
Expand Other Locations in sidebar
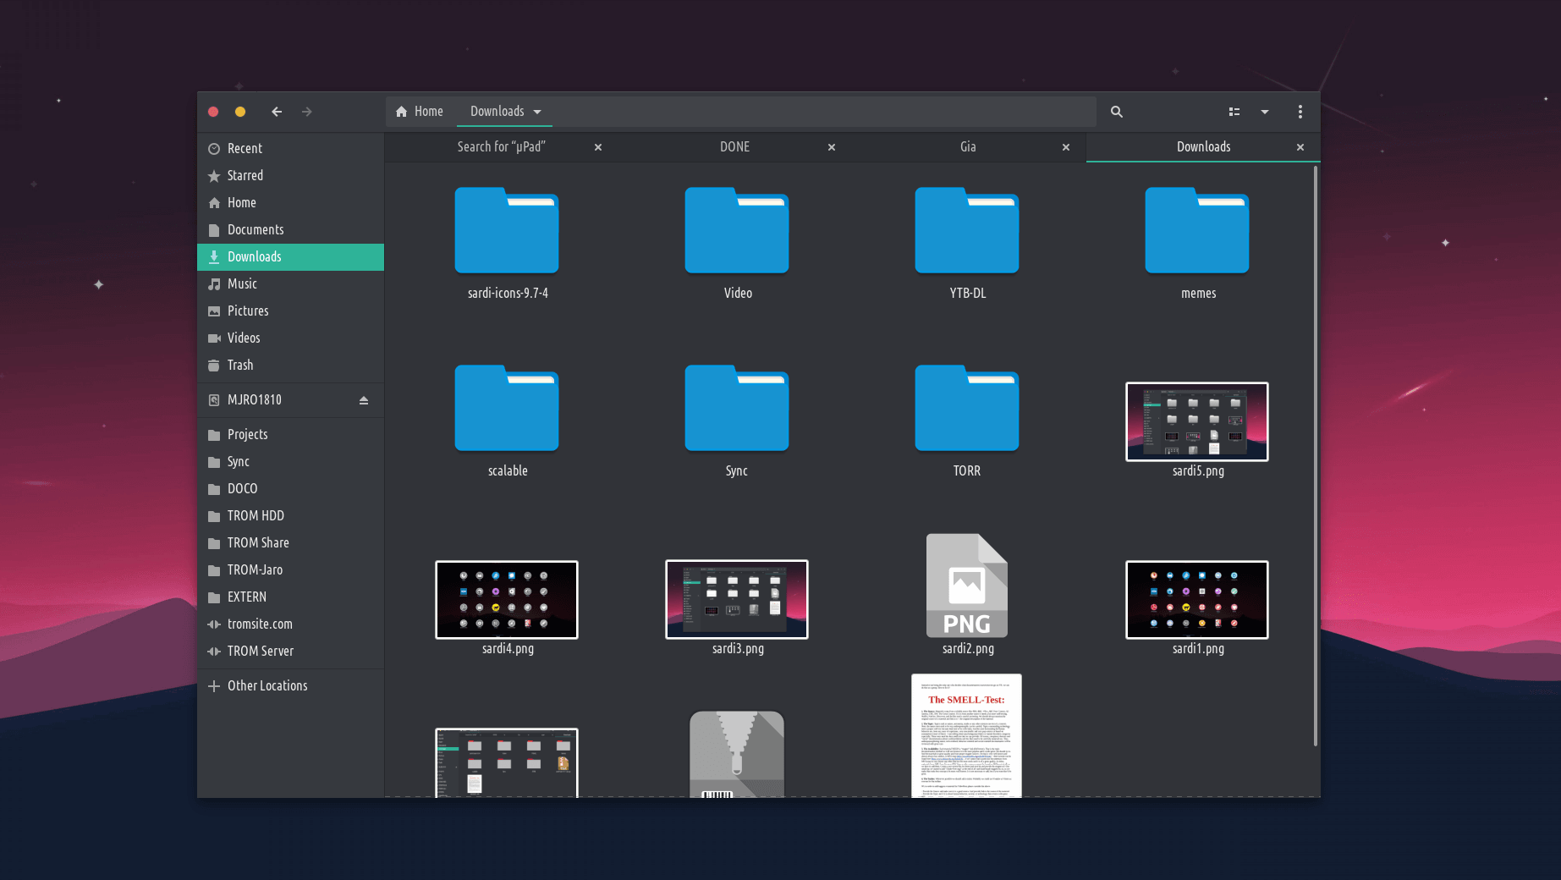pyautogui.click(x=267, y=685)
